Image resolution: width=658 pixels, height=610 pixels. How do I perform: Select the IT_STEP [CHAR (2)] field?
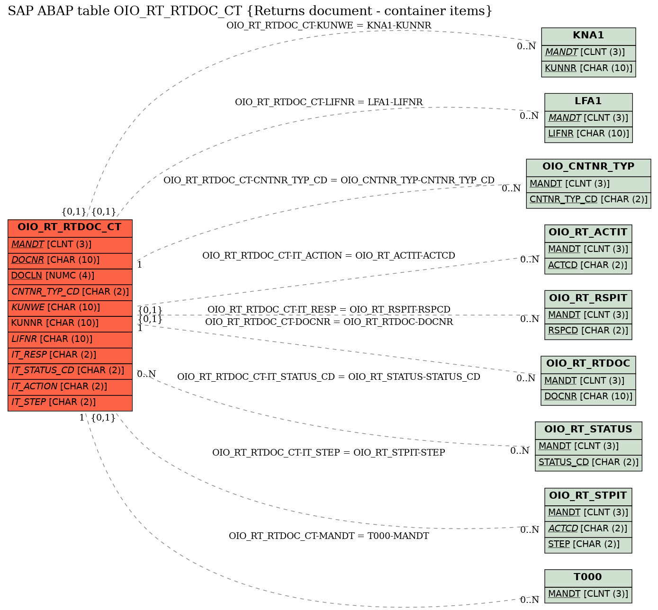[x=70, y=402]
